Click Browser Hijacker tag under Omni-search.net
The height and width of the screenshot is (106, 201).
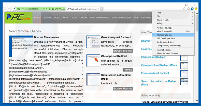(x=123, y=89)
